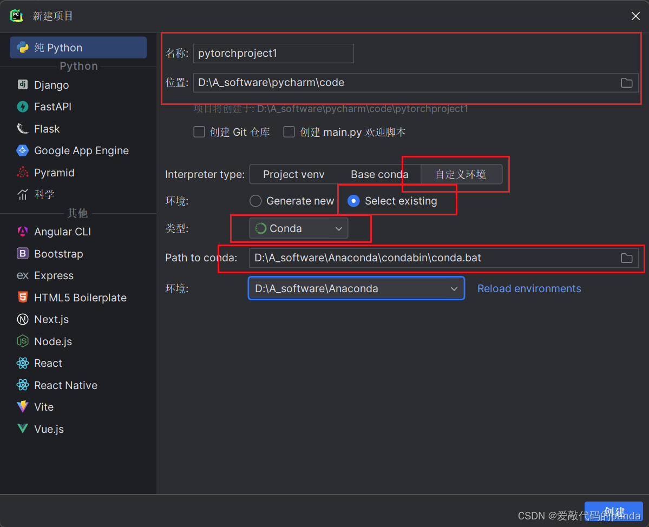Click Reload environments link
This screenshot has width=649, height=527.
tap(529, 288)
